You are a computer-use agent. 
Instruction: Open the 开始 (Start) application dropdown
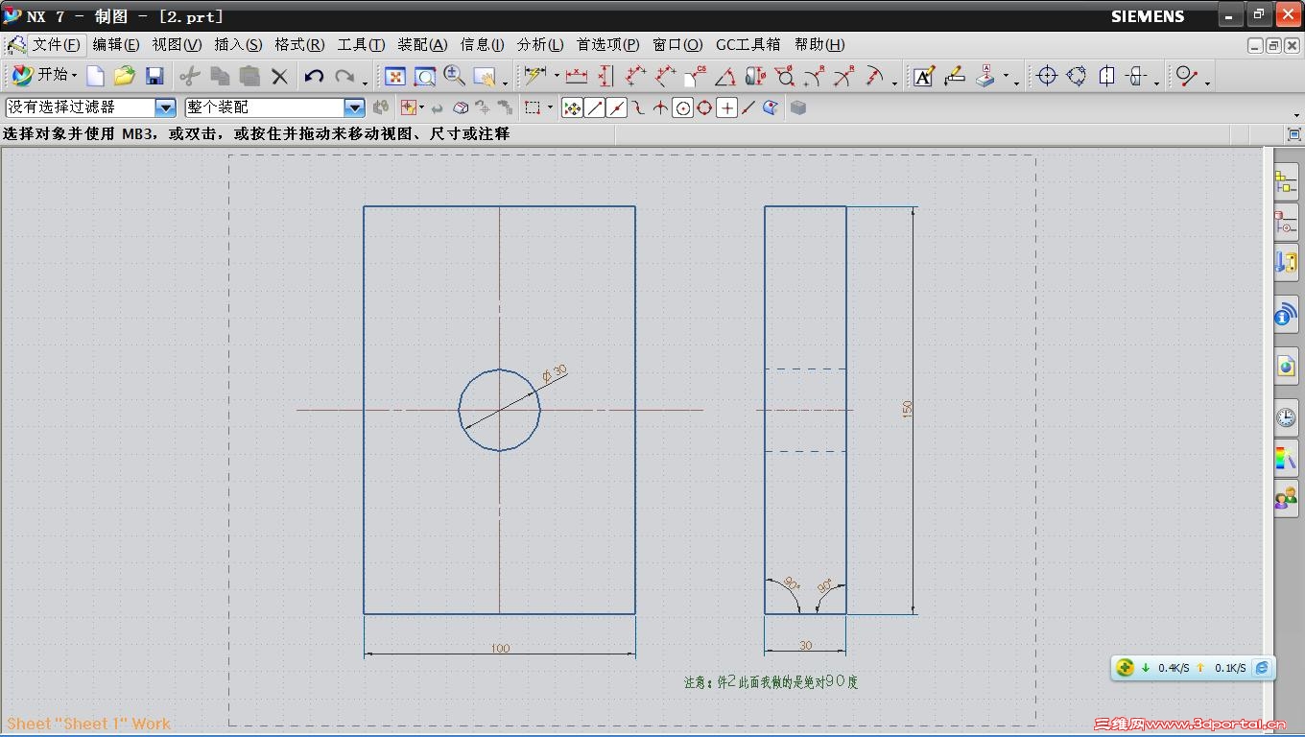44,75
